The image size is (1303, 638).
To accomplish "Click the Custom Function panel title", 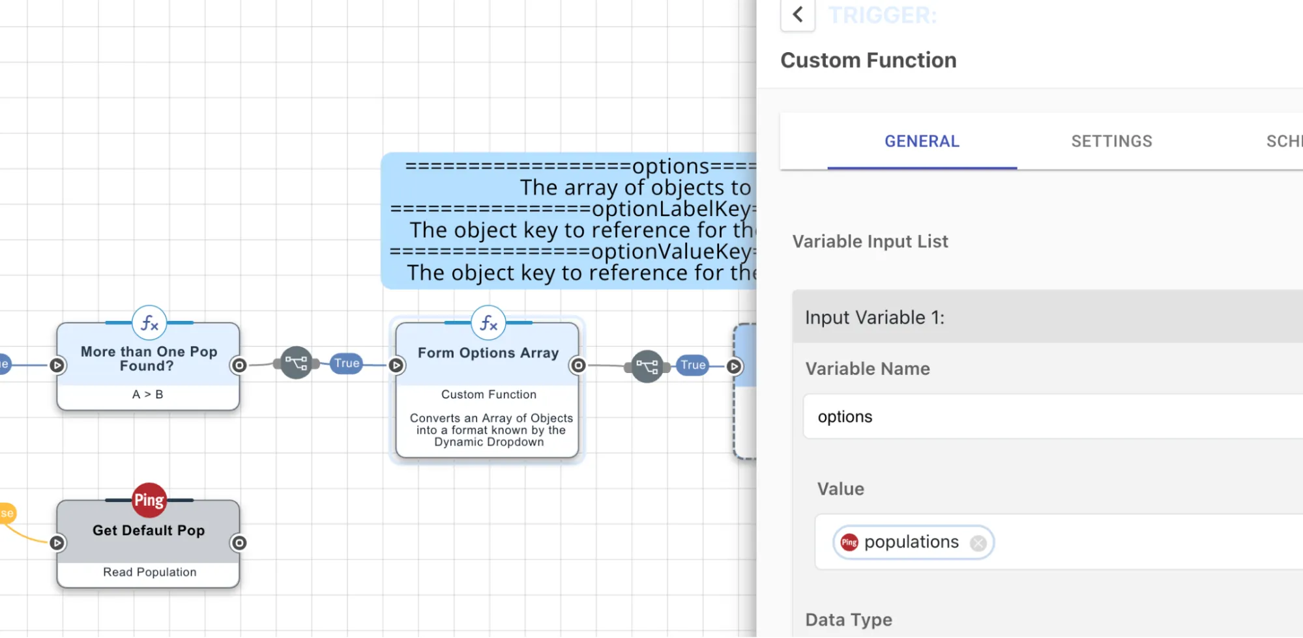I will pos(868,61).
